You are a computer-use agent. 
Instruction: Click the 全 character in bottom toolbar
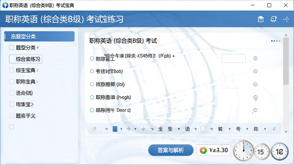click(160, 129)
